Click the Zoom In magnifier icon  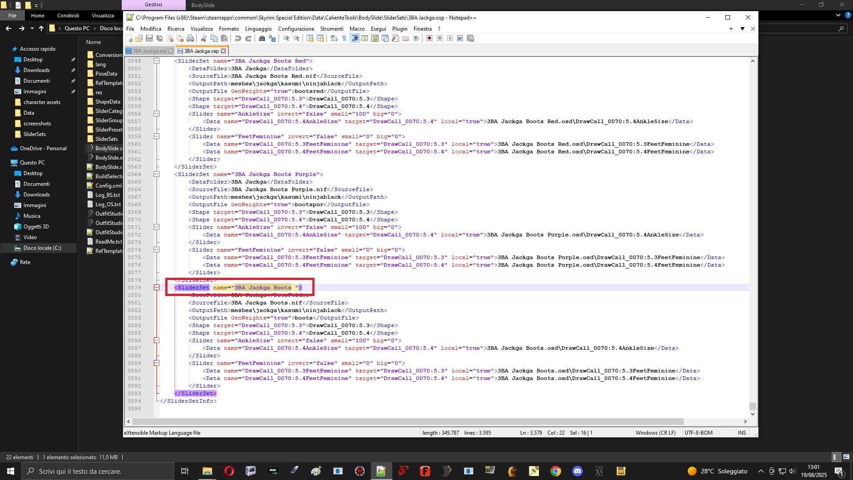286,38
